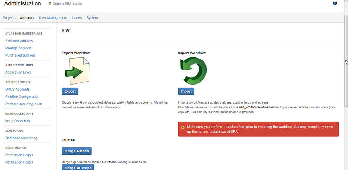Click the warning triangle icon in the red alert
The image size is (348, 170).
click(183, 127)
